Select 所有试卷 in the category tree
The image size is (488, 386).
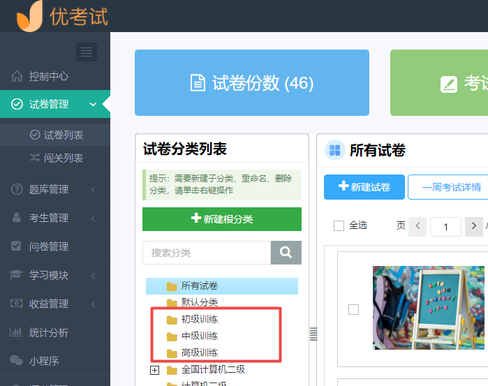coord(222,286)
